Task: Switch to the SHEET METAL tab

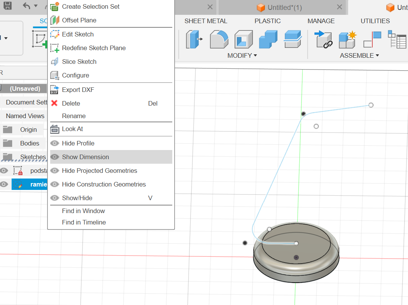Action: [206, 21]
